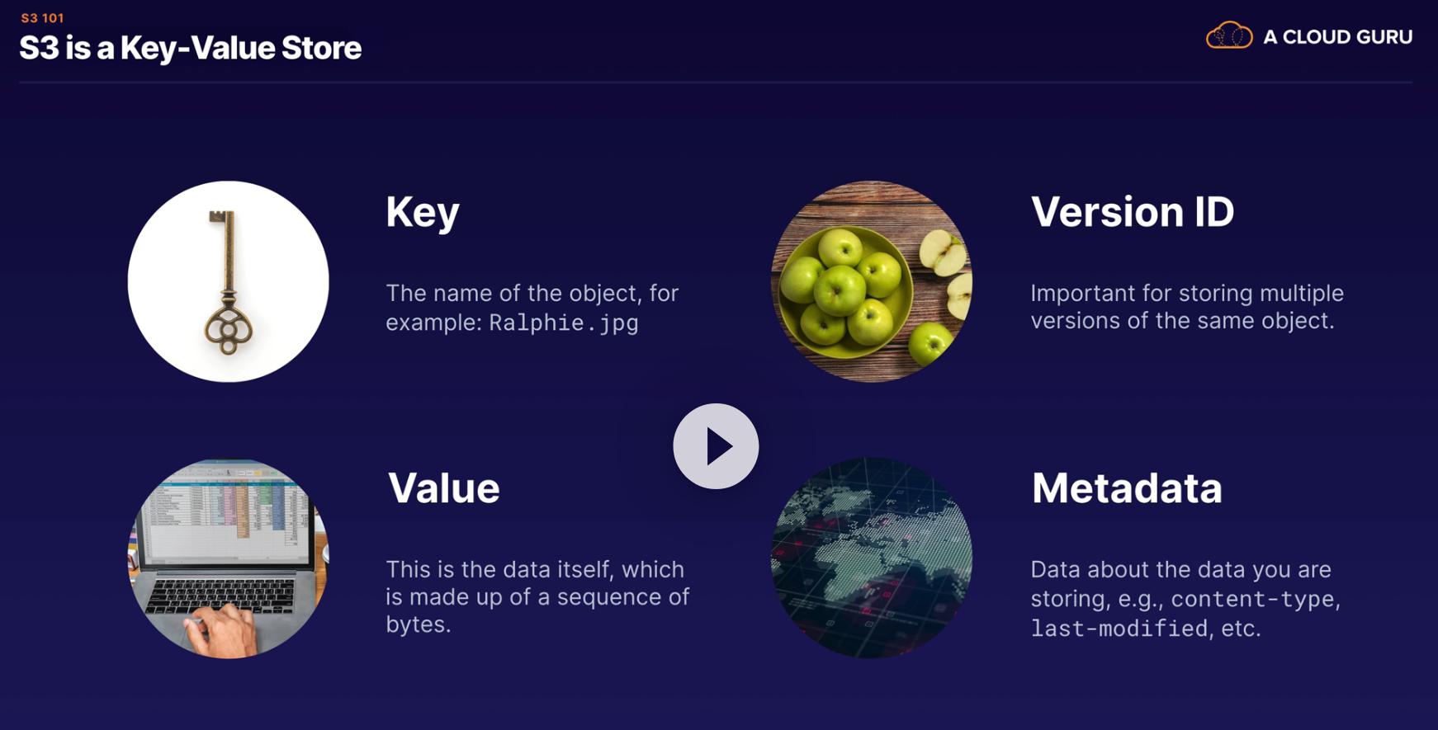Click the "content-type" code text

(x=1252, y=599)
